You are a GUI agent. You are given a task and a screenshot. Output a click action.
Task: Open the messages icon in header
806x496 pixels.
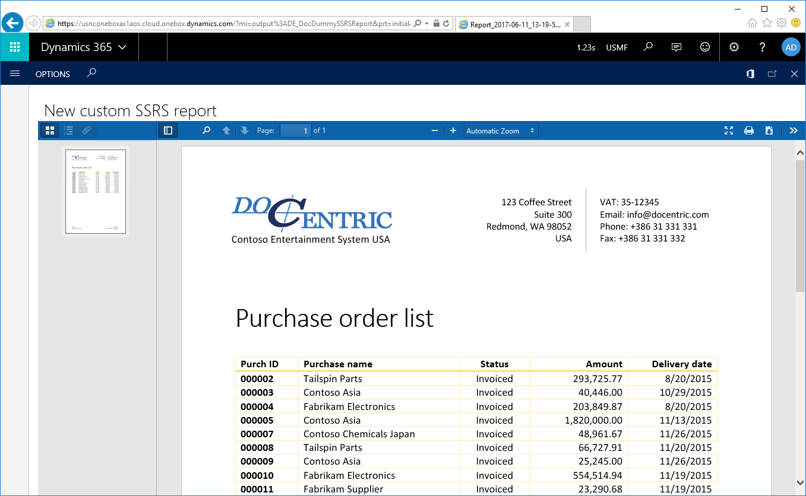(x=676, y=47)
